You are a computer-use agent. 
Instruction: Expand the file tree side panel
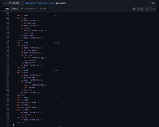point(5,3)
